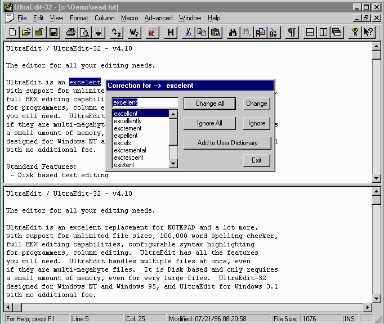The height and width of the screenshot is (324, 384).
Task: Open the Macro menu
Action: (x=130, y=18)
